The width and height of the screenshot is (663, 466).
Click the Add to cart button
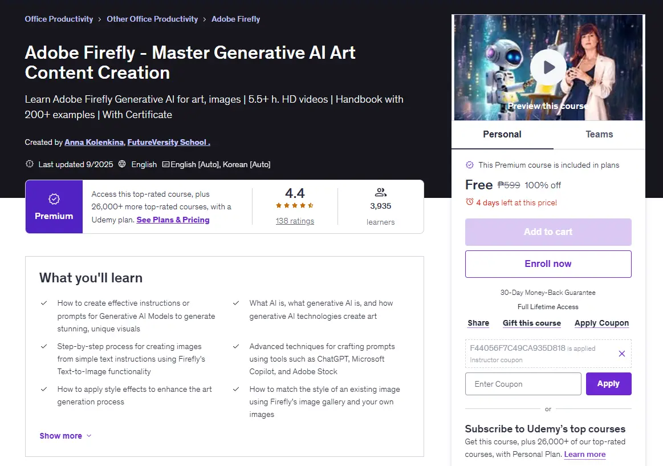click(x=548, y=232)
